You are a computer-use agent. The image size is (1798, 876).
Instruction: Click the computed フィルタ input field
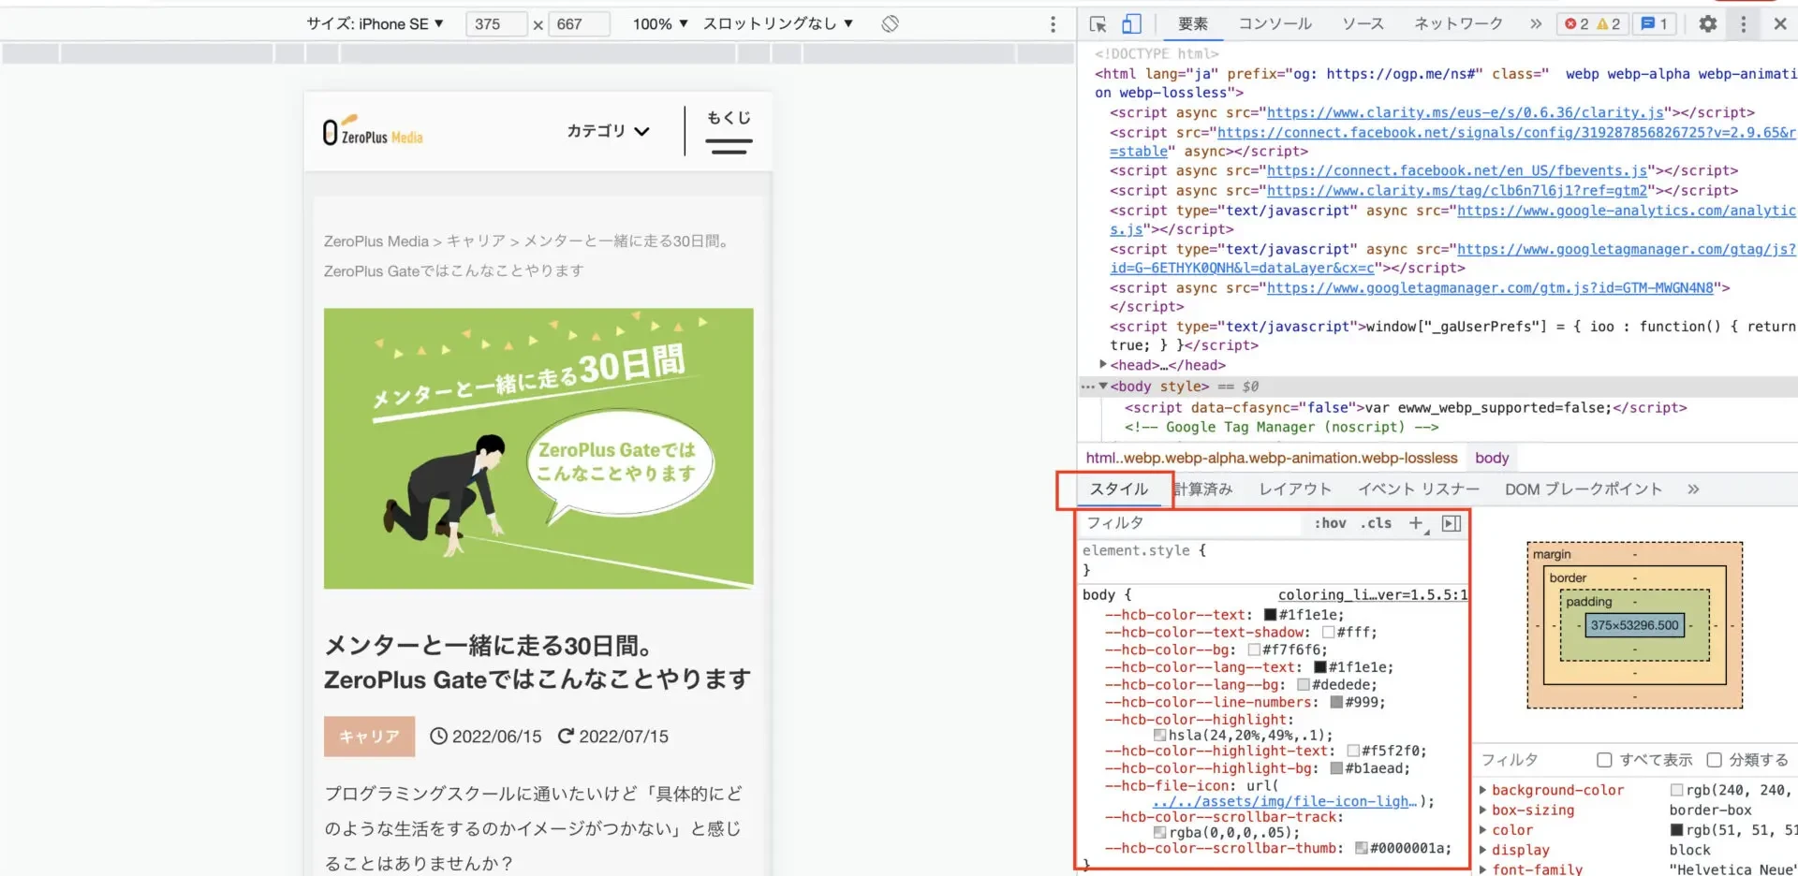(x=1532, y=760)
